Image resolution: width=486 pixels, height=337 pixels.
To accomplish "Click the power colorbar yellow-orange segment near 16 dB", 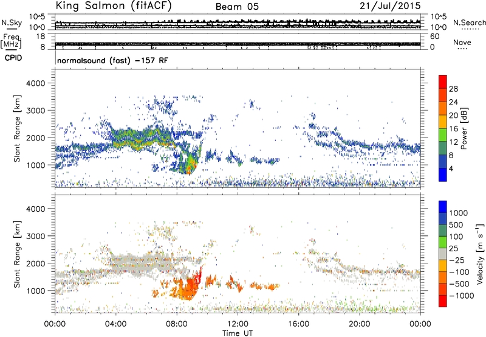I will [x=443, y=122].
